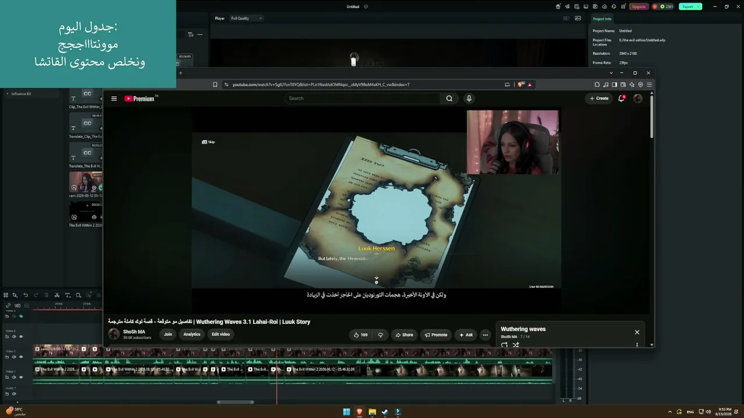
Task: Mute the Video 2 track audio
Action: tap(14, 357)
